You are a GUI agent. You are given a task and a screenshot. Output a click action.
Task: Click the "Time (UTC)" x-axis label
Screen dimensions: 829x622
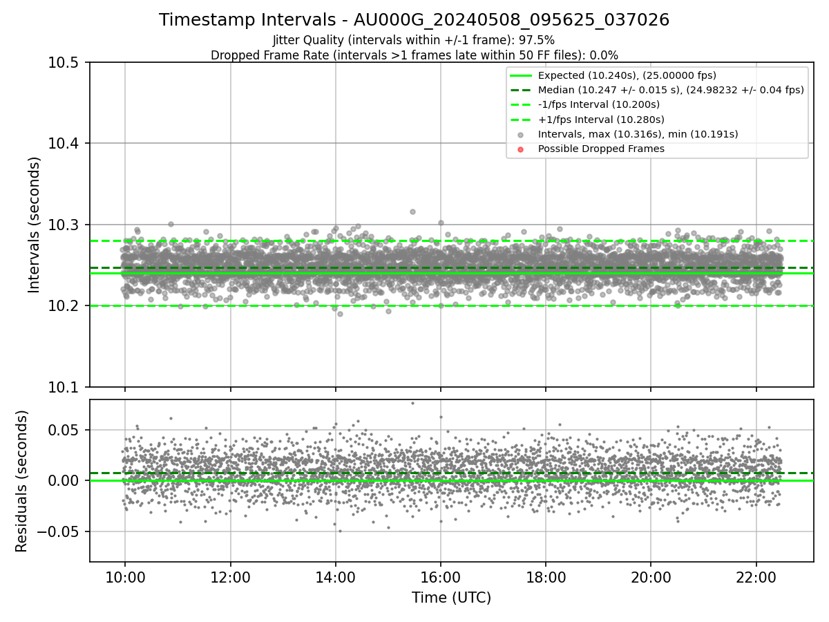451,598
